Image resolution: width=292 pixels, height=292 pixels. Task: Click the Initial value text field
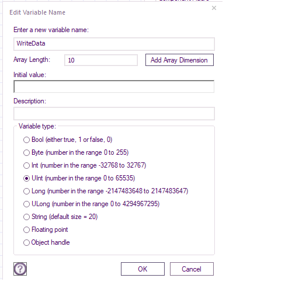coord(114,86)
